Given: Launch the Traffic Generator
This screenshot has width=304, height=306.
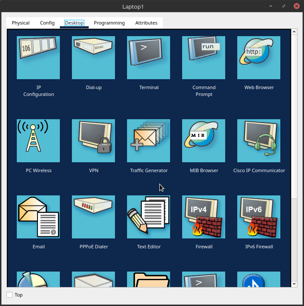Looking at the screenshot, I should (149, 141).
